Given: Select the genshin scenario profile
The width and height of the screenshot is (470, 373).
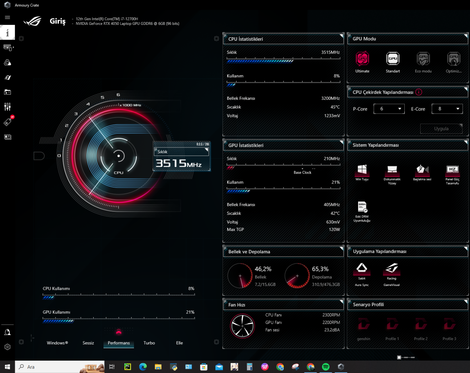Looking at the screenshot, I should pyautogui.click(x=363, y=325).
